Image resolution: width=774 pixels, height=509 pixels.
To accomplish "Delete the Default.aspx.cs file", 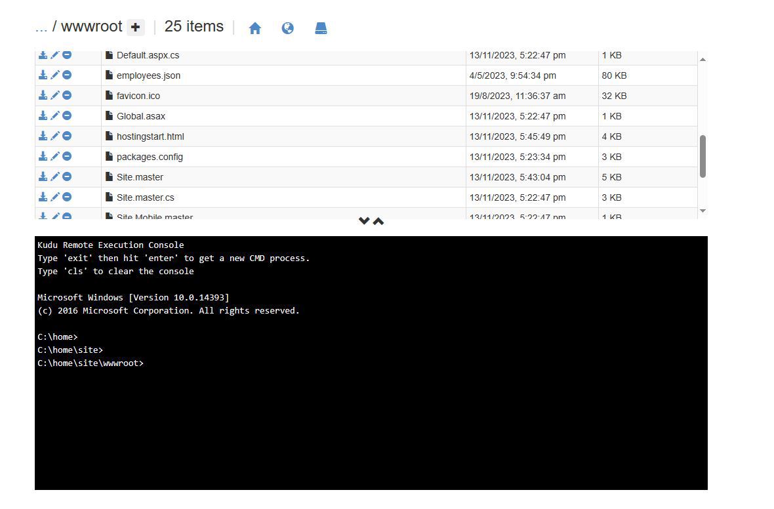I will coord(67,55).
